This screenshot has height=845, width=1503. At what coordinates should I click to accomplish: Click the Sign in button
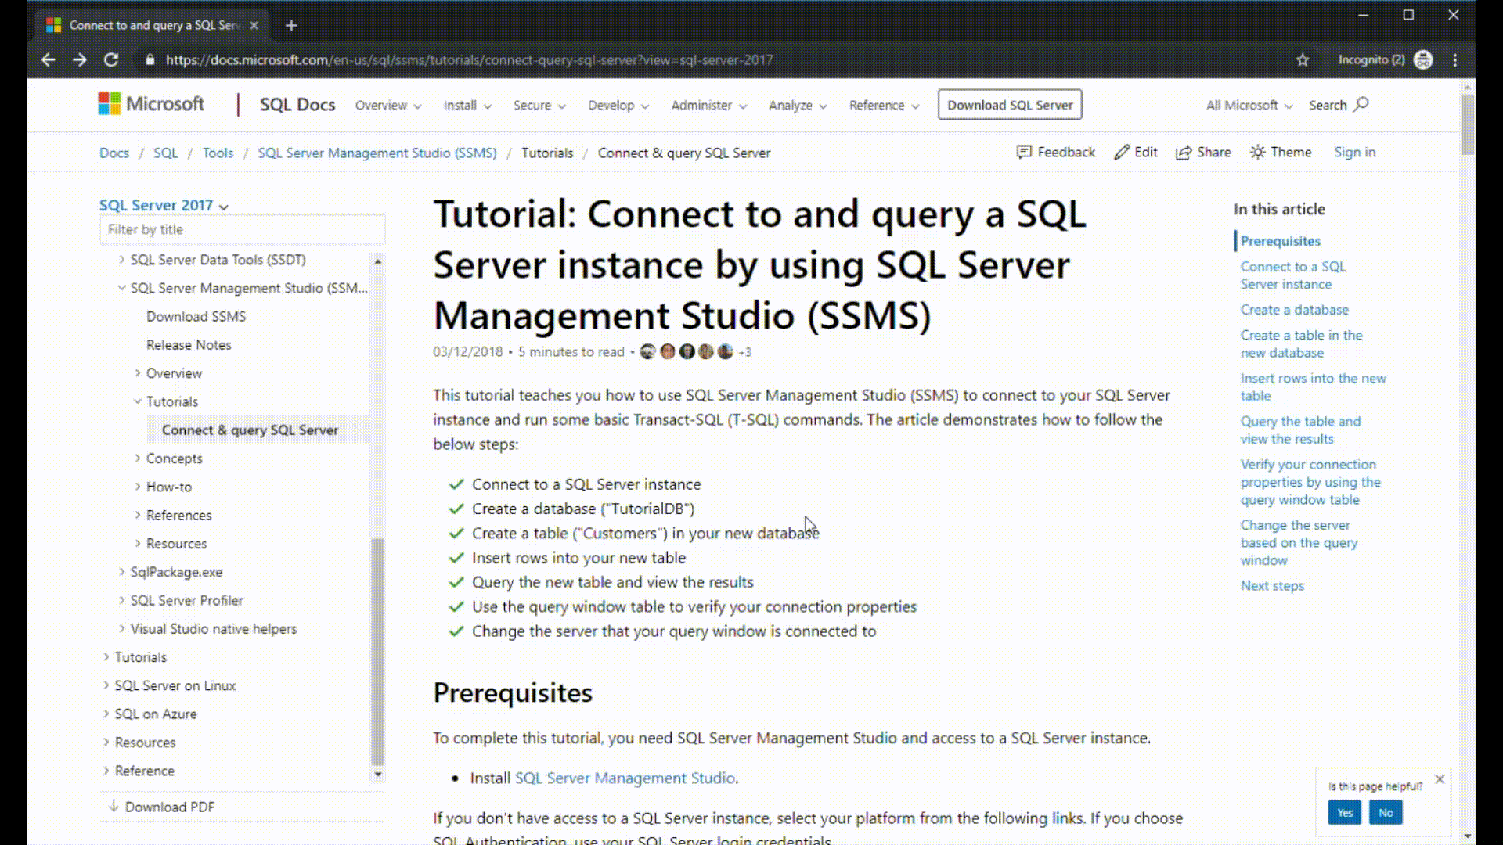pos(1355,152)
